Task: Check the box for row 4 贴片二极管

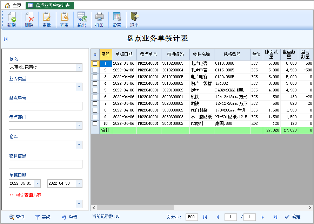Action: 95,83
